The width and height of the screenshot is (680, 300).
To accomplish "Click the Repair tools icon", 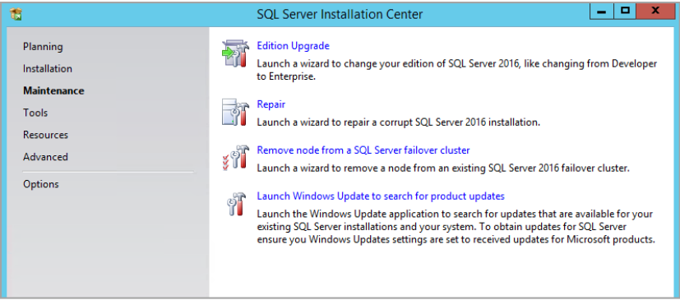I will (x=235, y=112).
